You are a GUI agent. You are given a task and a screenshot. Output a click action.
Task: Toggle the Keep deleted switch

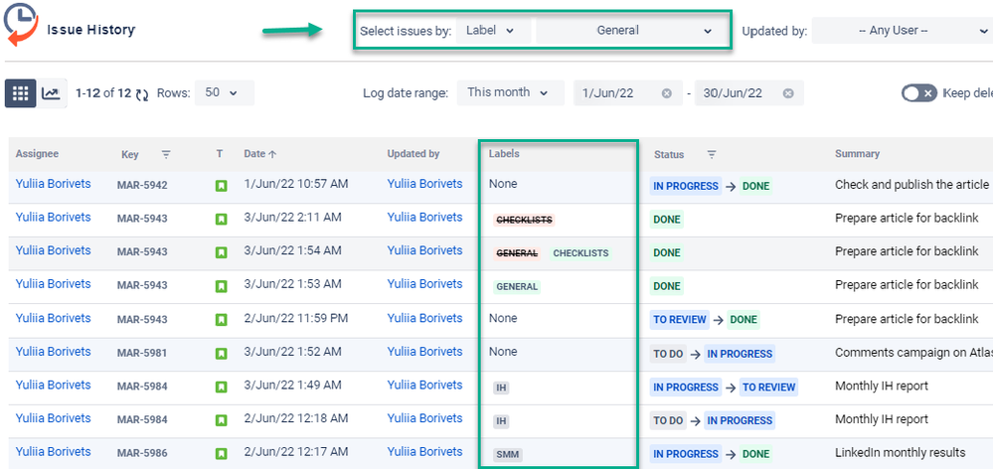tap(918, 93)
